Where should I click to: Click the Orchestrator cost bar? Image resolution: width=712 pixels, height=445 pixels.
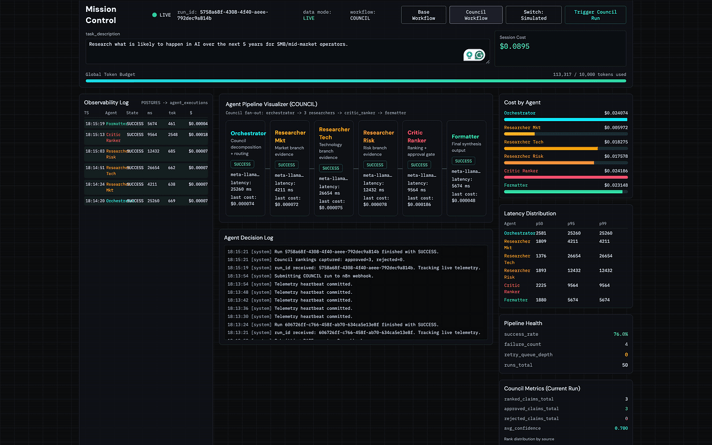pyautogui.click(x=565, y=119)
